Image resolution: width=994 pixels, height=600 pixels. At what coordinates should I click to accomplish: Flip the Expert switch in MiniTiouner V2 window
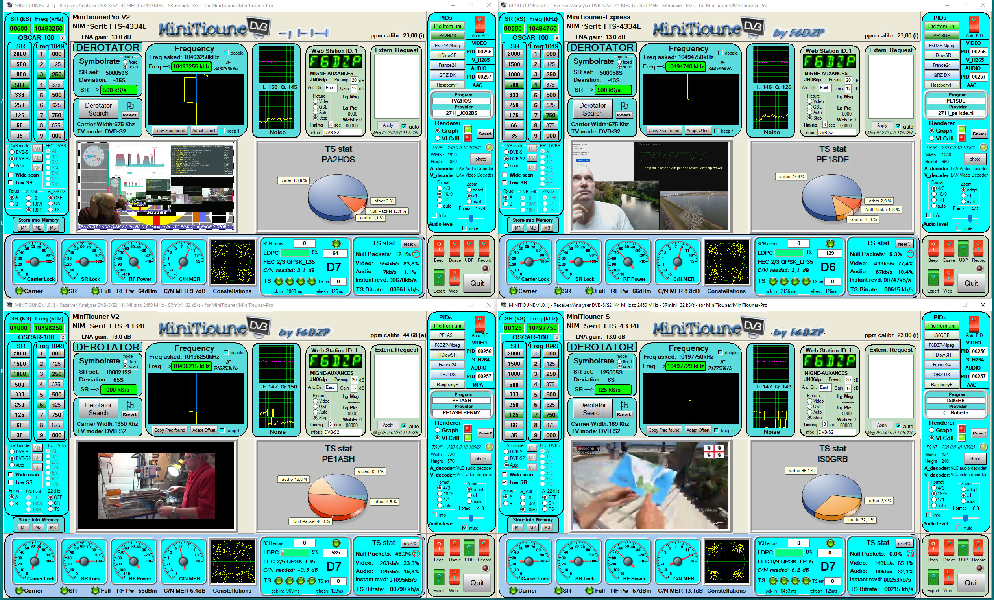pos(439,578)
